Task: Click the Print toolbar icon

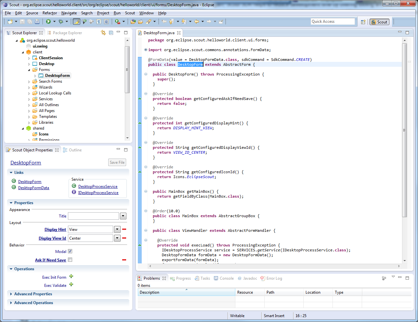Action: (x=37, y=21)
